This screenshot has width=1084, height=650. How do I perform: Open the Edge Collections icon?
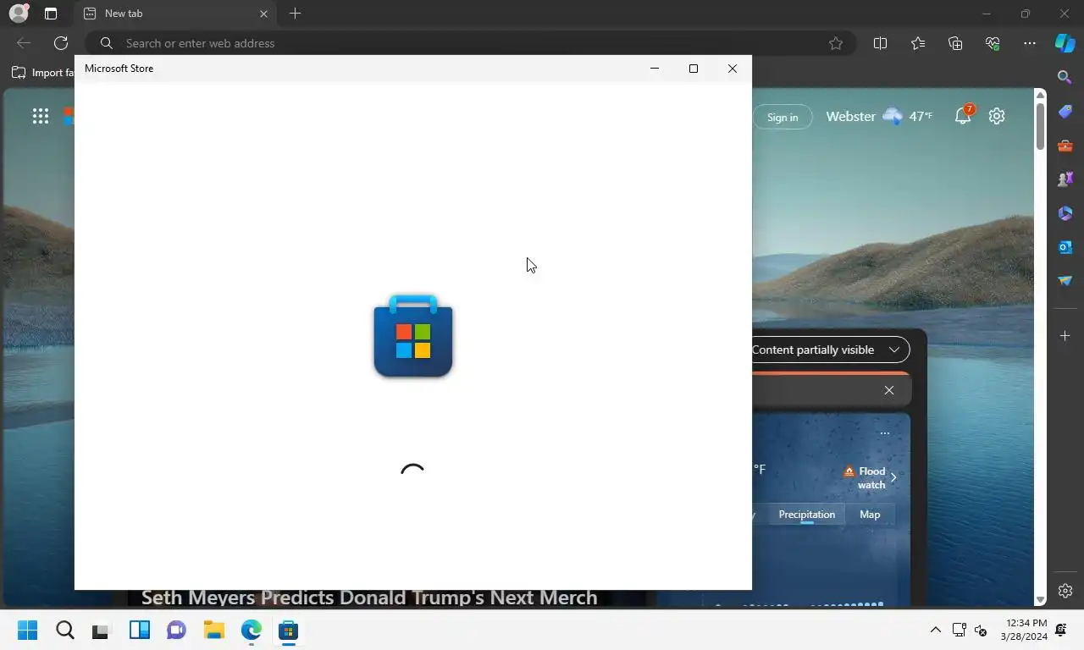pyautogui.click(x=955, y=43)
